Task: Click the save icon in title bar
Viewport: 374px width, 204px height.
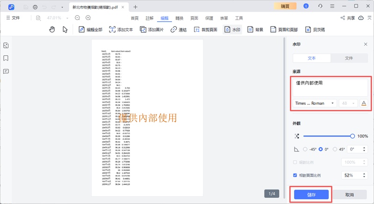Action: pyautogui.click(x=26, y=7)
